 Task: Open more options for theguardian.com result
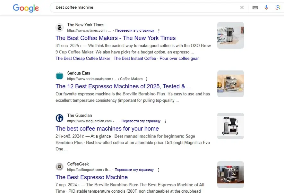tap(165, 121)
